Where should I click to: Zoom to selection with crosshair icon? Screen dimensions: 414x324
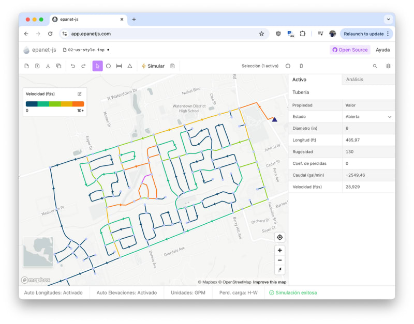pos(288,66)
